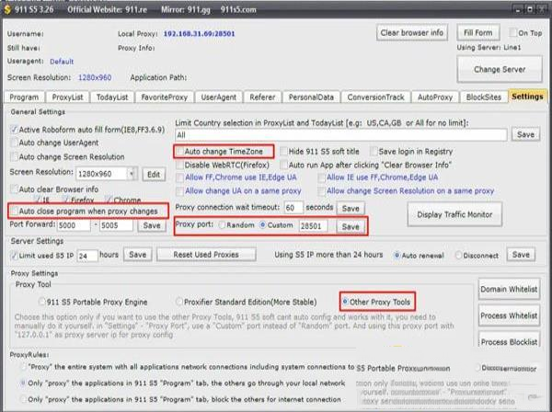Click the Clear browser info button
The height and width of the screenshot is (412, 552).
coord(413,33)
